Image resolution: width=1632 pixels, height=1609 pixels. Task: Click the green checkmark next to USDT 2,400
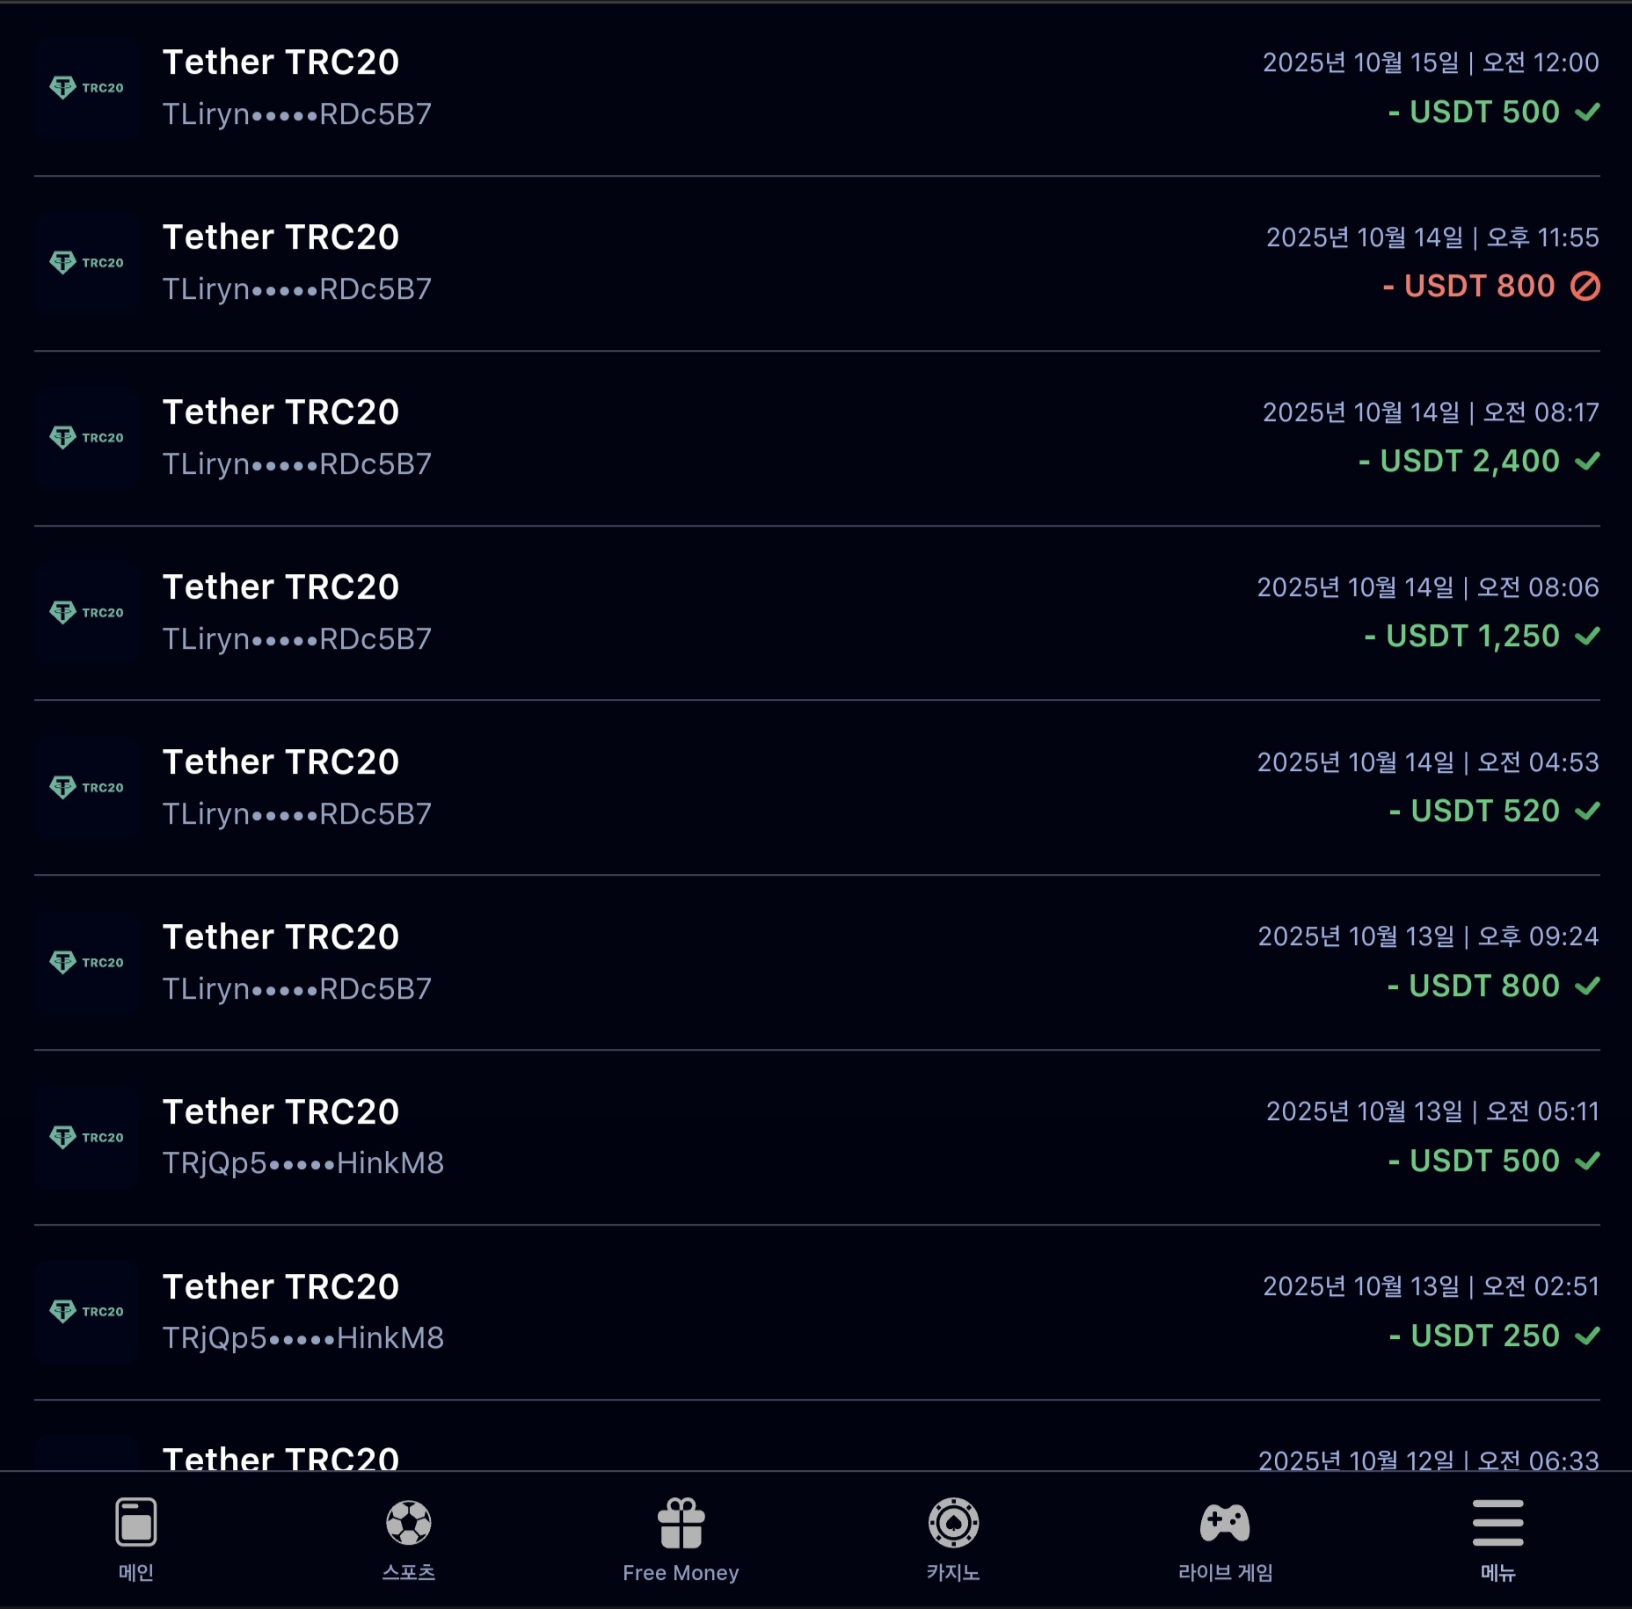(x=1587, y=461)
